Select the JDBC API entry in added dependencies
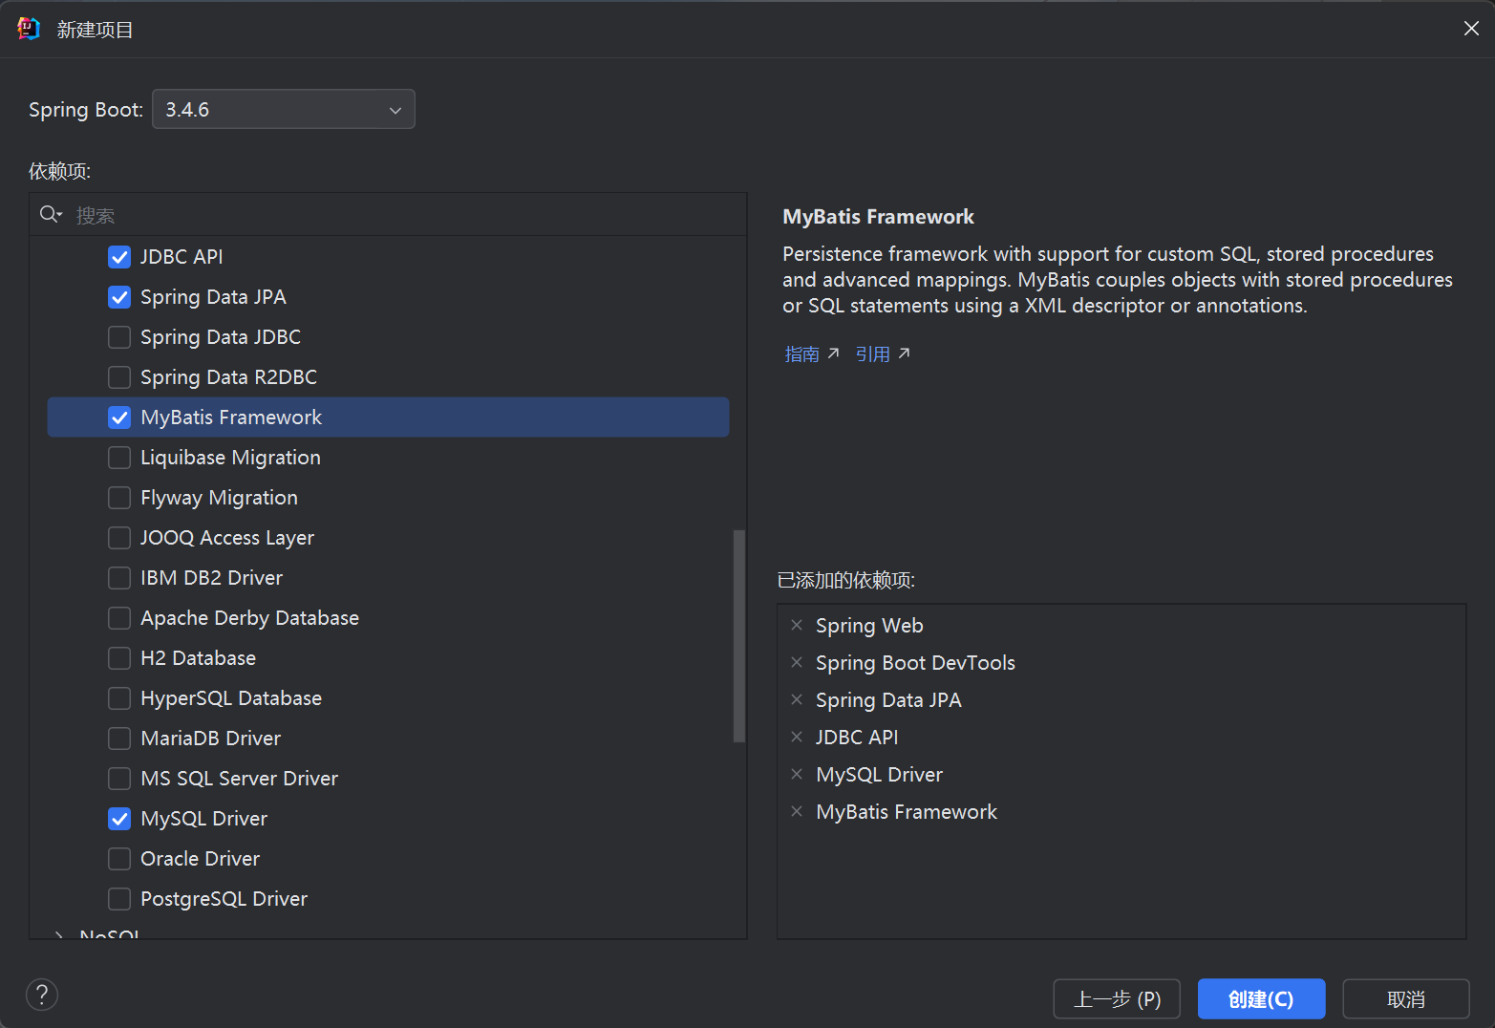 pos(857,738)
